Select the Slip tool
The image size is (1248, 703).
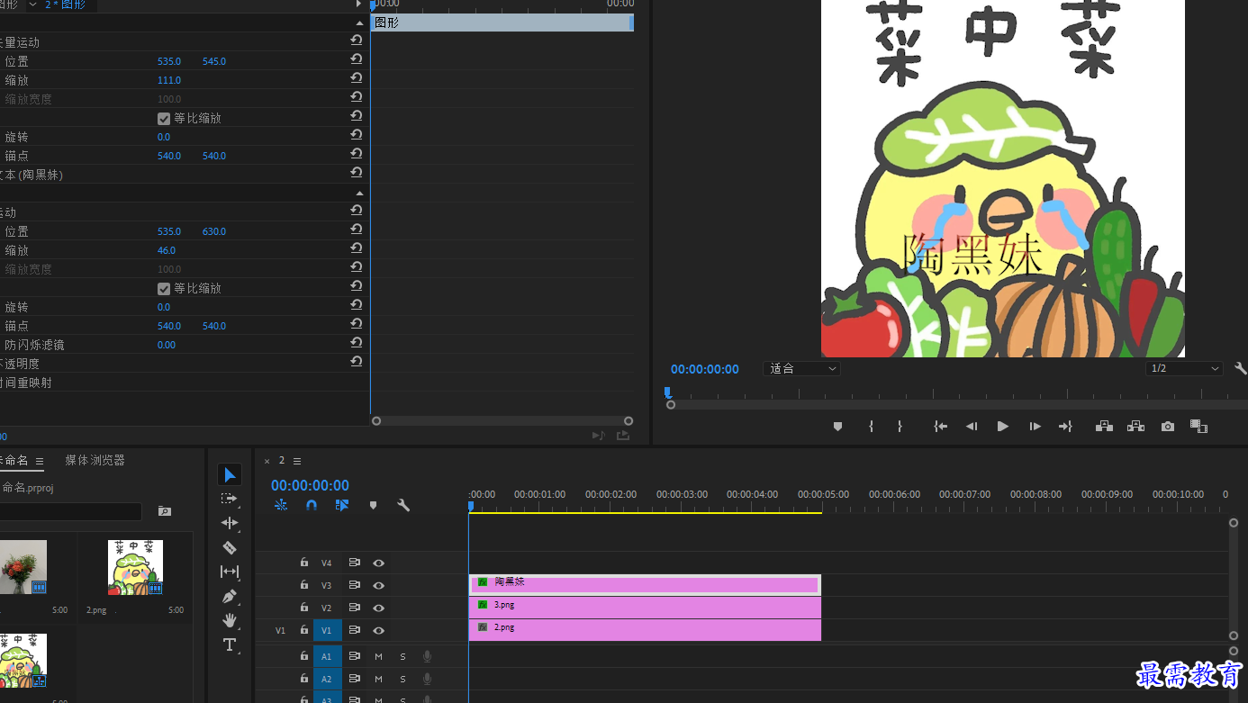pos(230,572)
